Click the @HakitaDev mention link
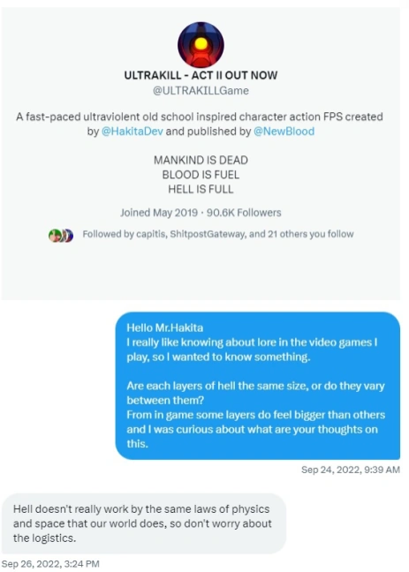The image size is (409, 572). pyautogui.click(x=133, y=132)
